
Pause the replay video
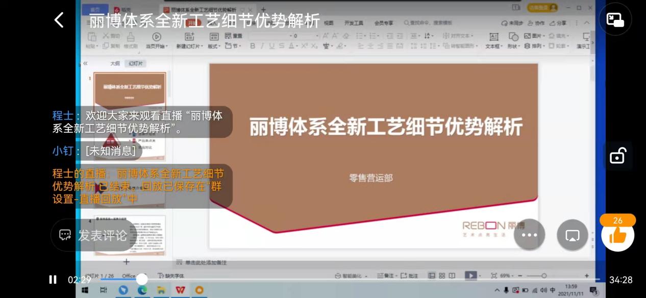tap(53, 280)
